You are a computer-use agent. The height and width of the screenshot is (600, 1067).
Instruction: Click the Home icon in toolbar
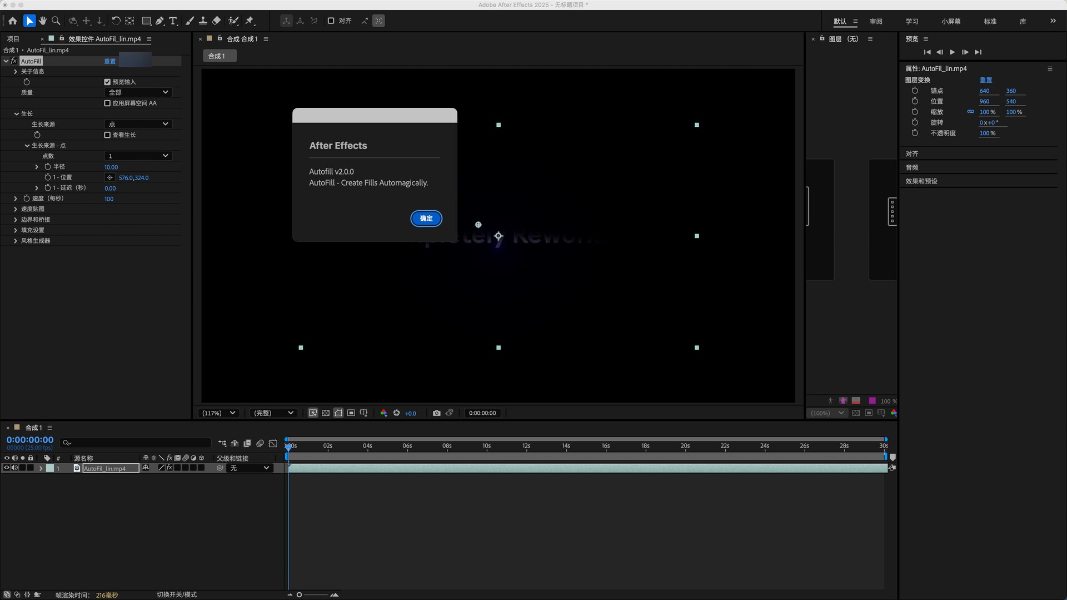13,21
